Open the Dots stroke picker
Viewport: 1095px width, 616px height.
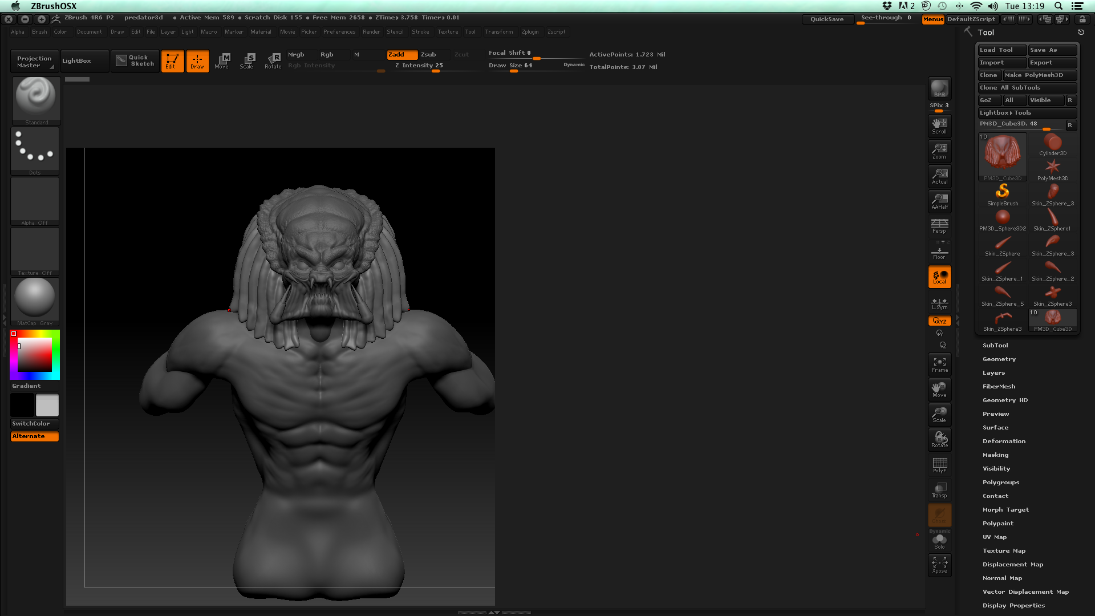tap(35, 151)
